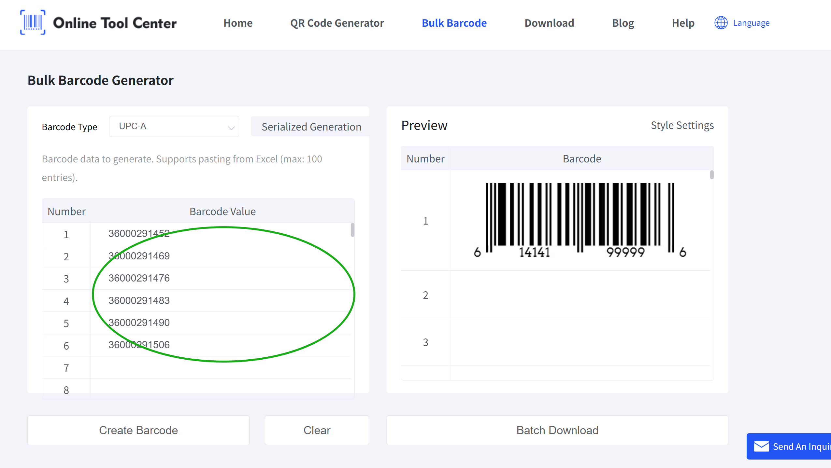Open Style Settings for the preview
Screen dimensions: 831x468
[682, 125]
